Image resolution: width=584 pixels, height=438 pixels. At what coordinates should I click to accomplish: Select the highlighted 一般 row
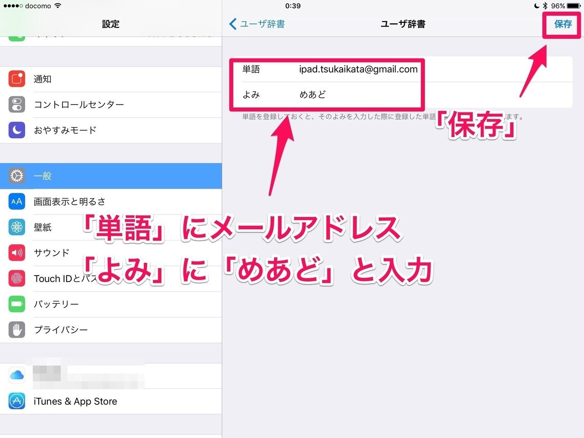click(x=111, y=176)
